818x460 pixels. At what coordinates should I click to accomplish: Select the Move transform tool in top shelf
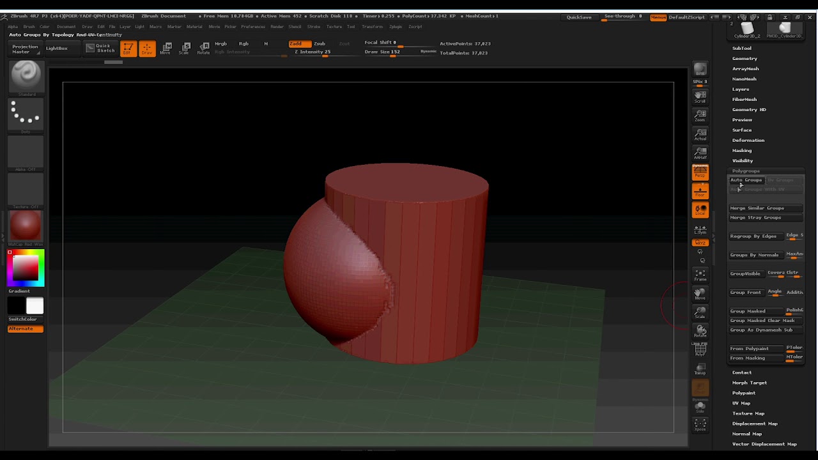click(166, 48)
